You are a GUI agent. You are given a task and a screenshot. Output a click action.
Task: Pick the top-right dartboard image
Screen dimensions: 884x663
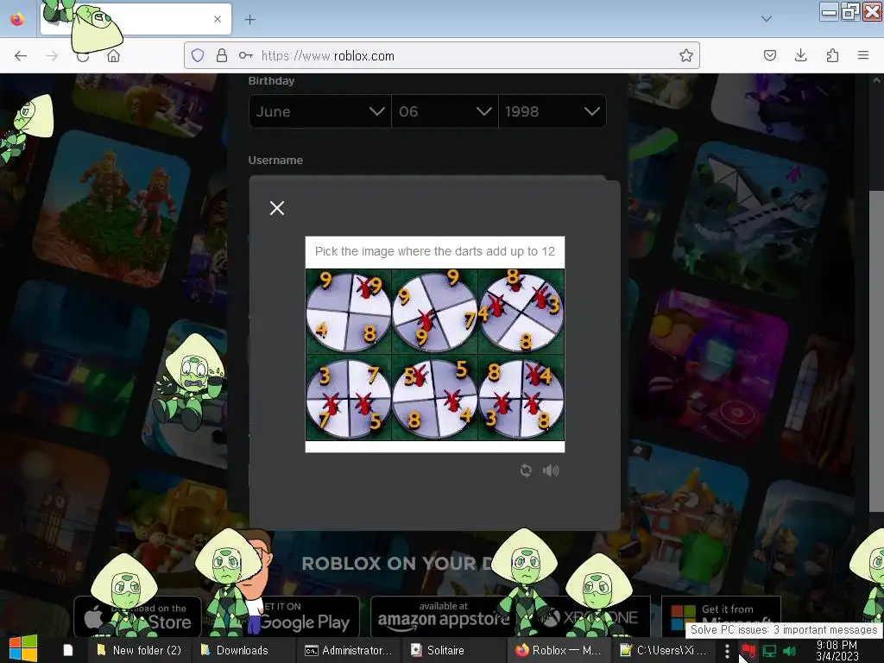click(x=521, y=312)
